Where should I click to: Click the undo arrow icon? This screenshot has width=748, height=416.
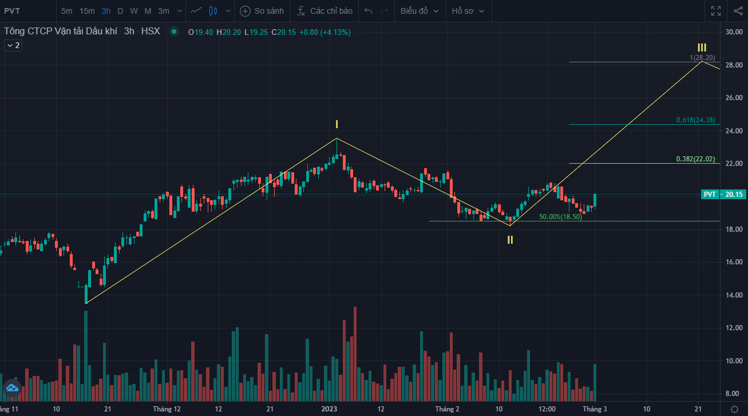click(368, 11)
